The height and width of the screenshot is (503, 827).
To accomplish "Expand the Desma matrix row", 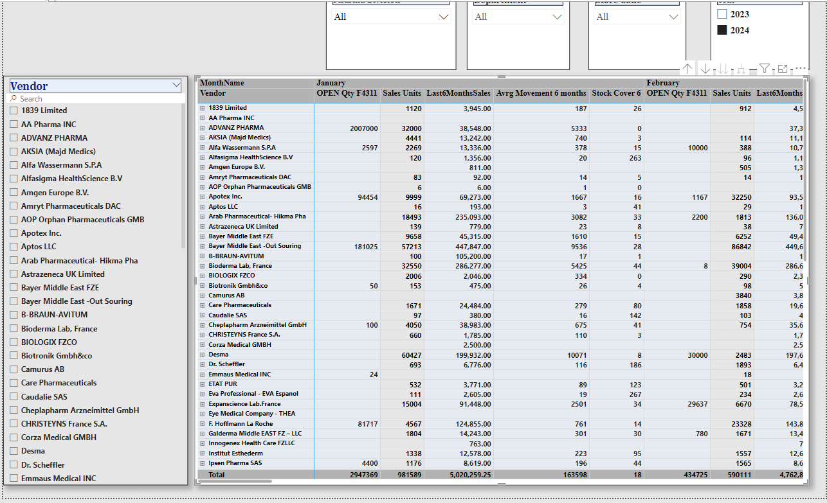I will (x=202, y=355).
